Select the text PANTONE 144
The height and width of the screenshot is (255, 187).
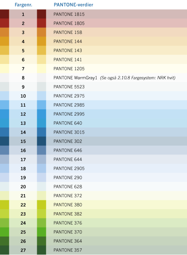(x=68, y=42)
